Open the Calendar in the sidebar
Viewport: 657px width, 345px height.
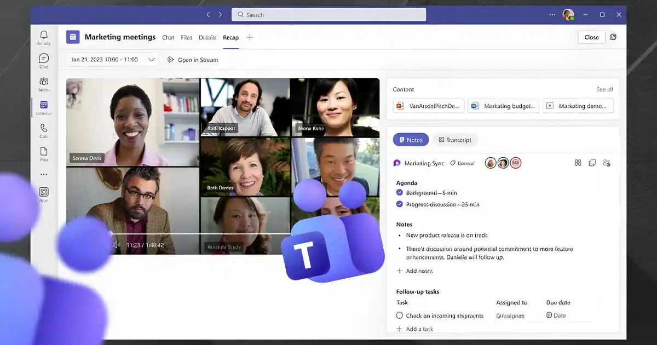[44, 107]
